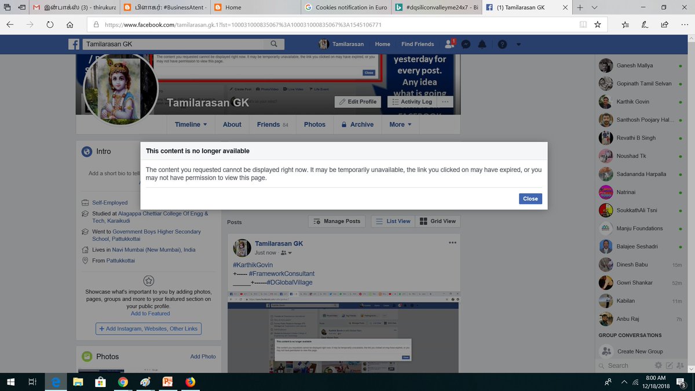
Task: Open Task View on taskbar
Action: (33, 382)
